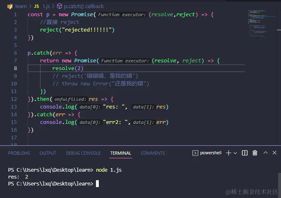Viewport: 281px width, 198px height.
Task: Click terminal output 'res: 2'
Action: pyautogui.click(x=18, y=177)
